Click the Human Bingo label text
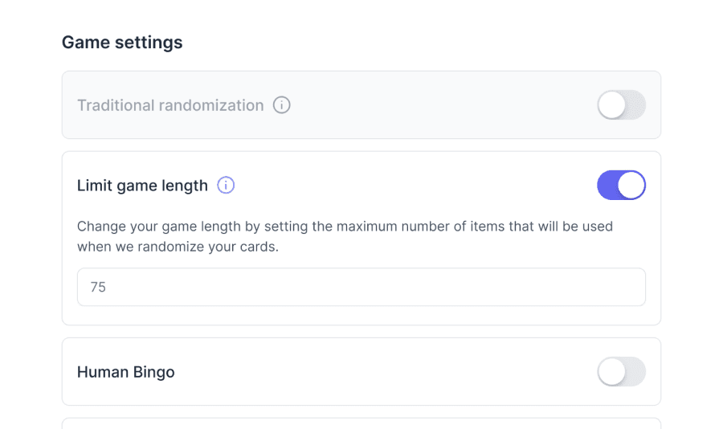The width and height of the screenshot is (723, 429). [126, 372]
